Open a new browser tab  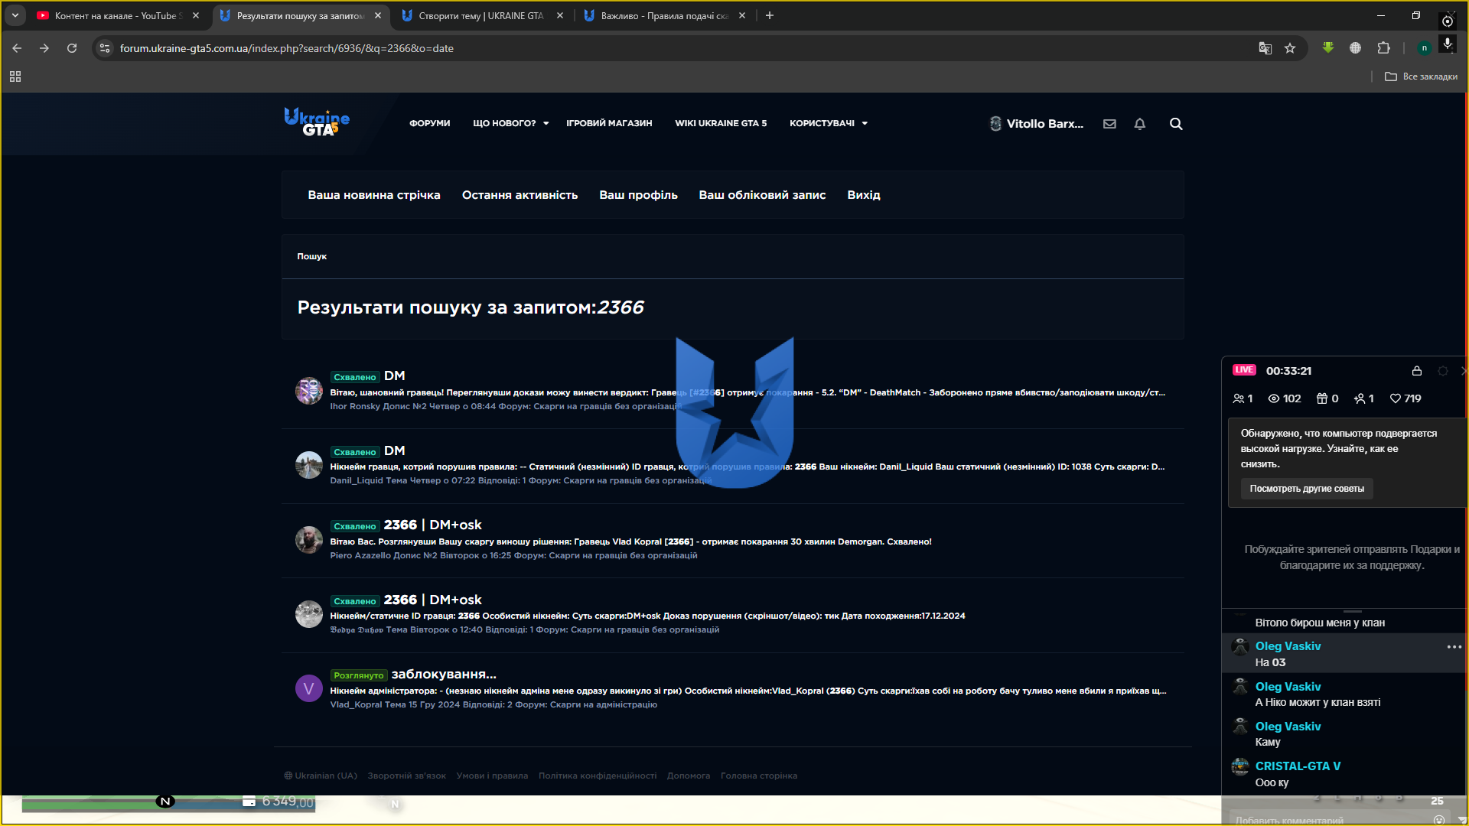(770, 15)
